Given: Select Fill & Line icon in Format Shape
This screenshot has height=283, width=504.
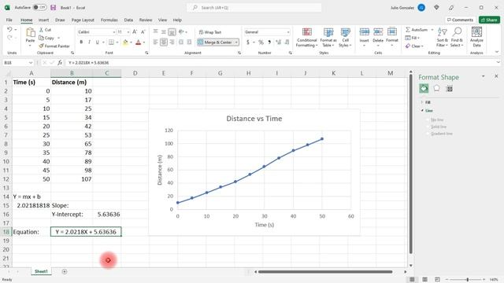Looking at the screenshot, I should pos(424,88).
